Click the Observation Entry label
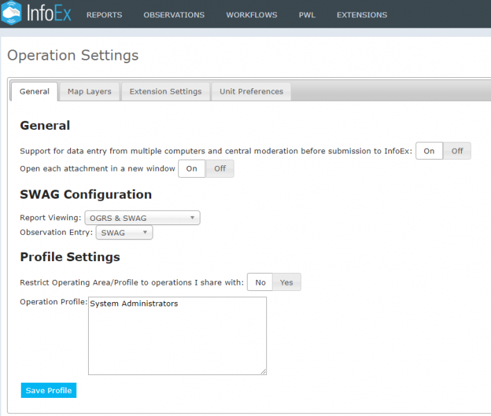 56,232
